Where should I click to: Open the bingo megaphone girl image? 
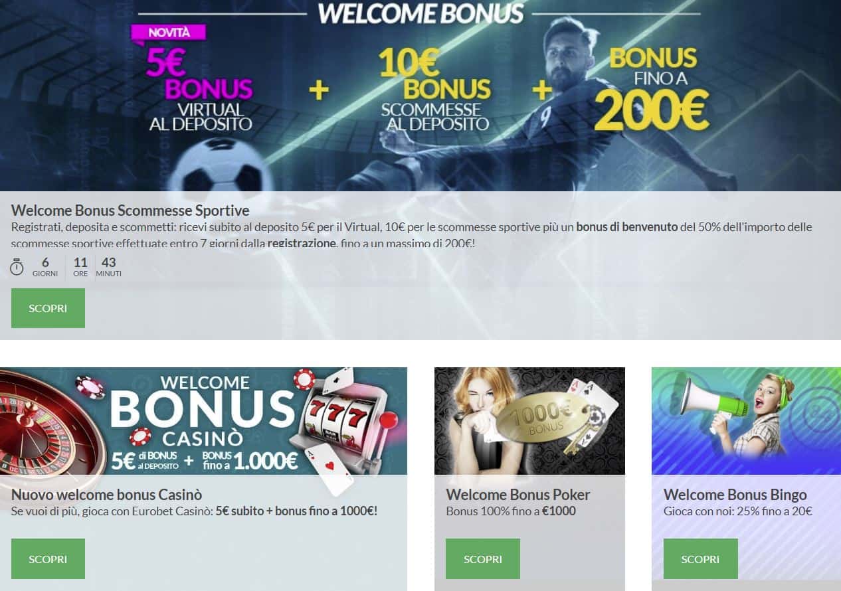[x=746, y=421]
